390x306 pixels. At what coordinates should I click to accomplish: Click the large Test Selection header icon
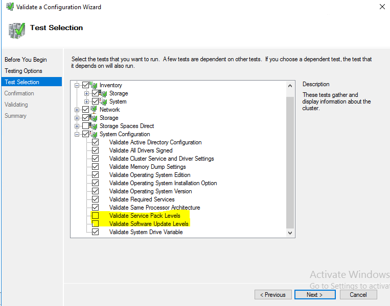[17, 30]
